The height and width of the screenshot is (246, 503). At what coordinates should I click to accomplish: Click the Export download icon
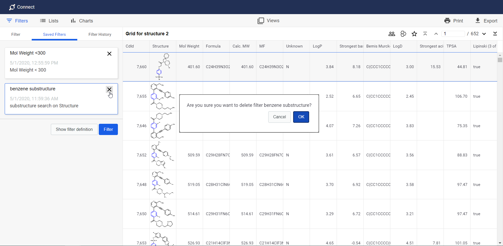click(478, 21)
